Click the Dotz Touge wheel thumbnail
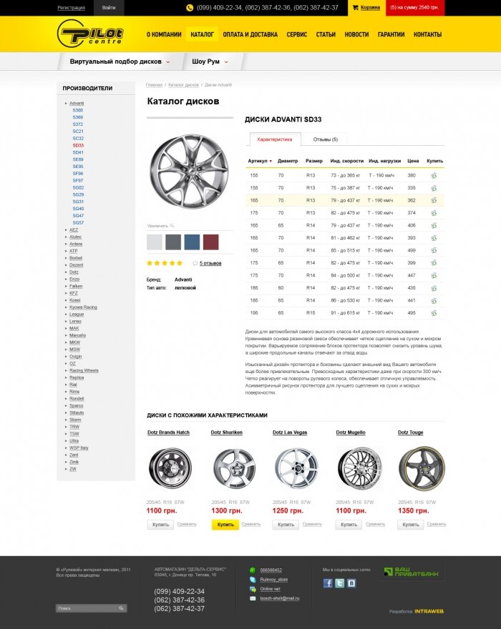This screenshot has width=501, height=629. (422, 468)
